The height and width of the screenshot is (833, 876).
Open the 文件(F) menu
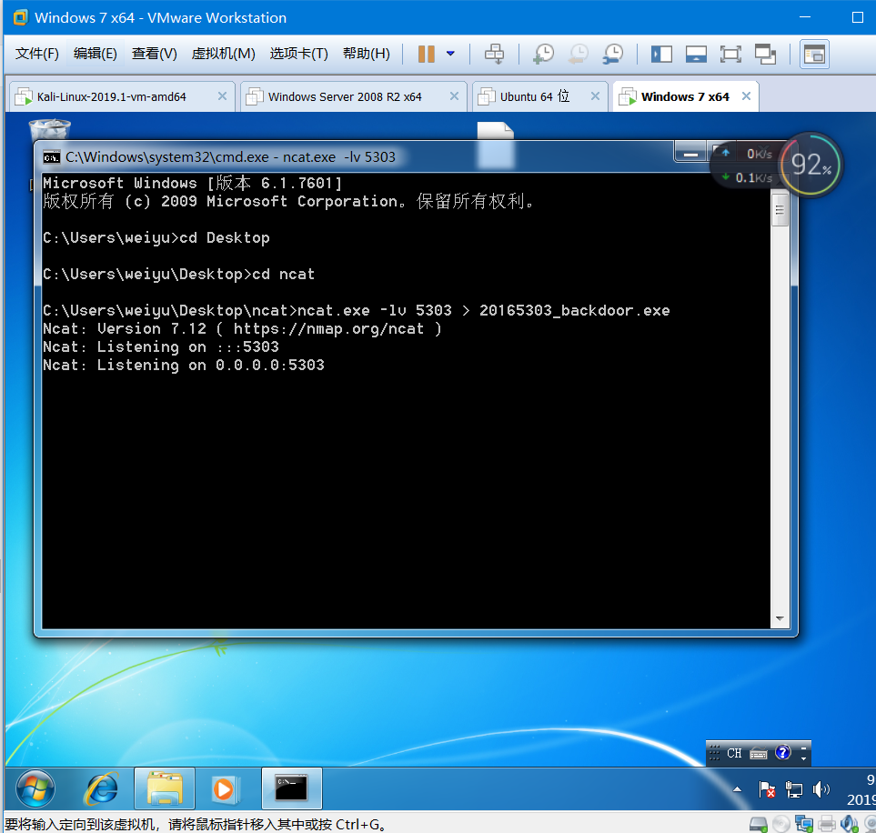(37, 54)
